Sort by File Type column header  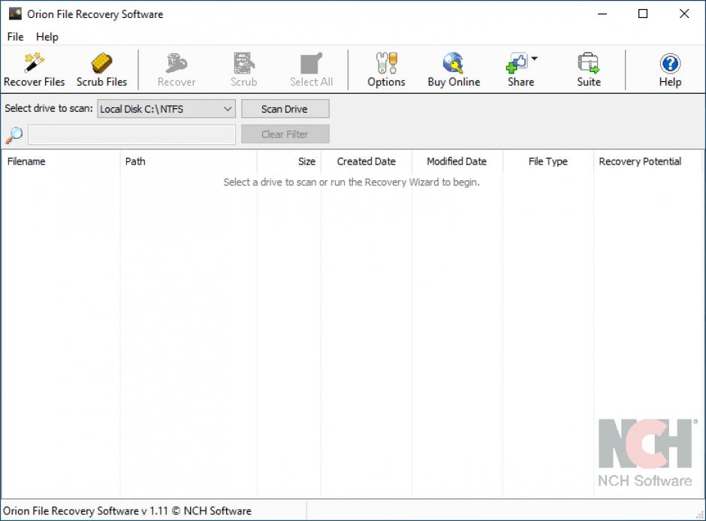pyautogui.click(x=548, y=161)
